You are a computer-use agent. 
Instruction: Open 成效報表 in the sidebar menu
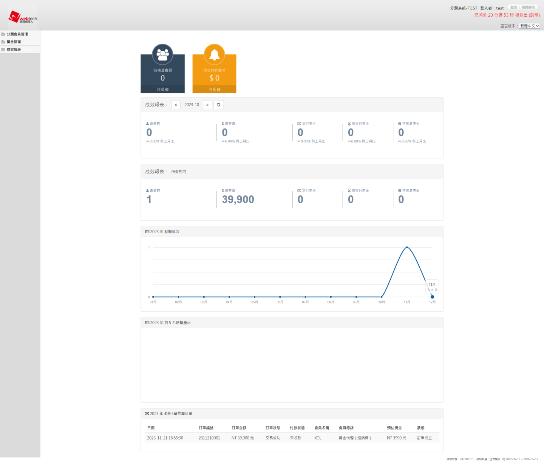[x=14, y=50]
